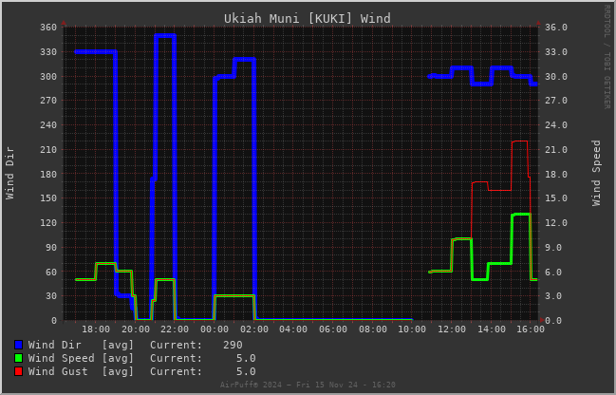Click the 15.0 label on right axis
The width and height of the screenshot is (616, 395).
pyautogui.click(x=556, y=198)
